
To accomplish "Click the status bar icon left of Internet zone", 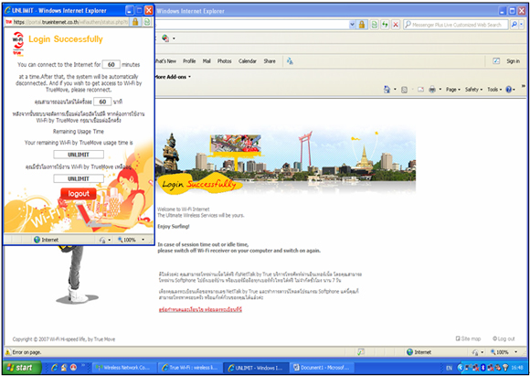I will [361, 352].
